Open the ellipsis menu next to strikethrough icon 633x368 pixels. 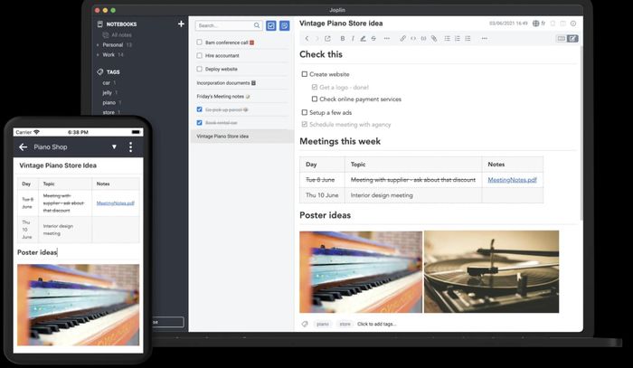387,38
